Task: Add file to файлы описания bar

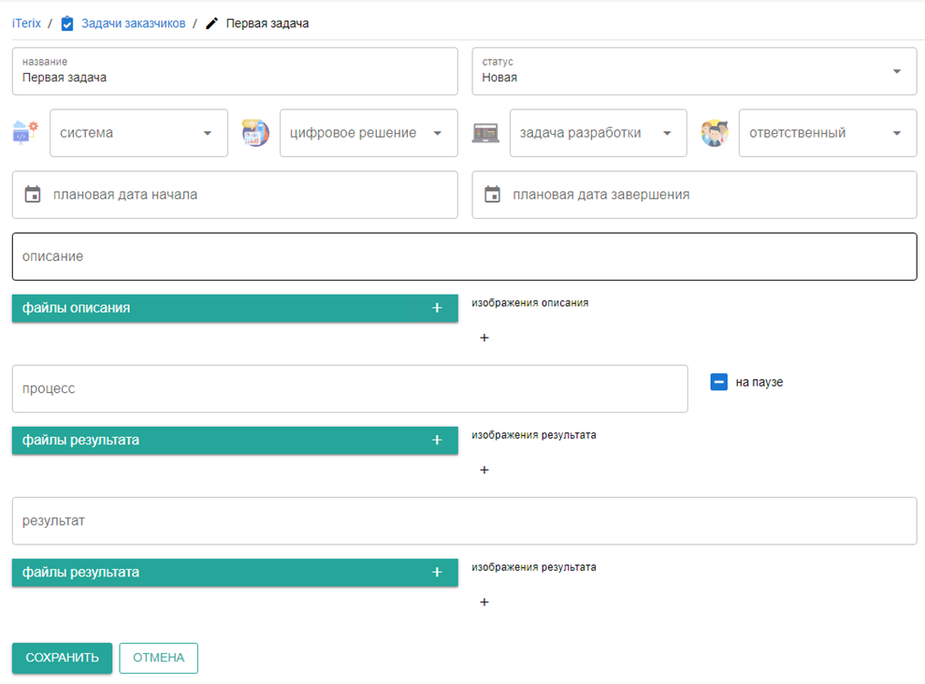Action: [437, 308]
